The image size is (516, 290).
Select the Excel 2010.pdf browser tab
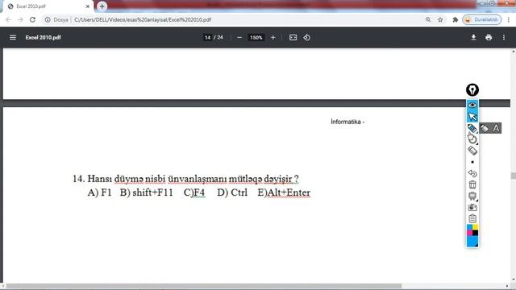pos(48,6)
